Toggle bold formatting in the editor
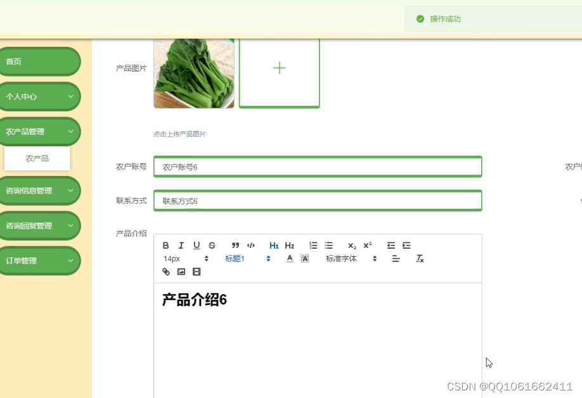 coord(165,246)
